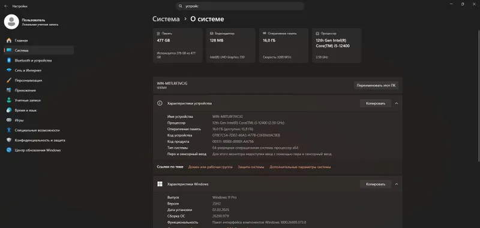Open Bluetooth и устройства settings
This screenshot has width=480, height=228.
click(39, 60)
